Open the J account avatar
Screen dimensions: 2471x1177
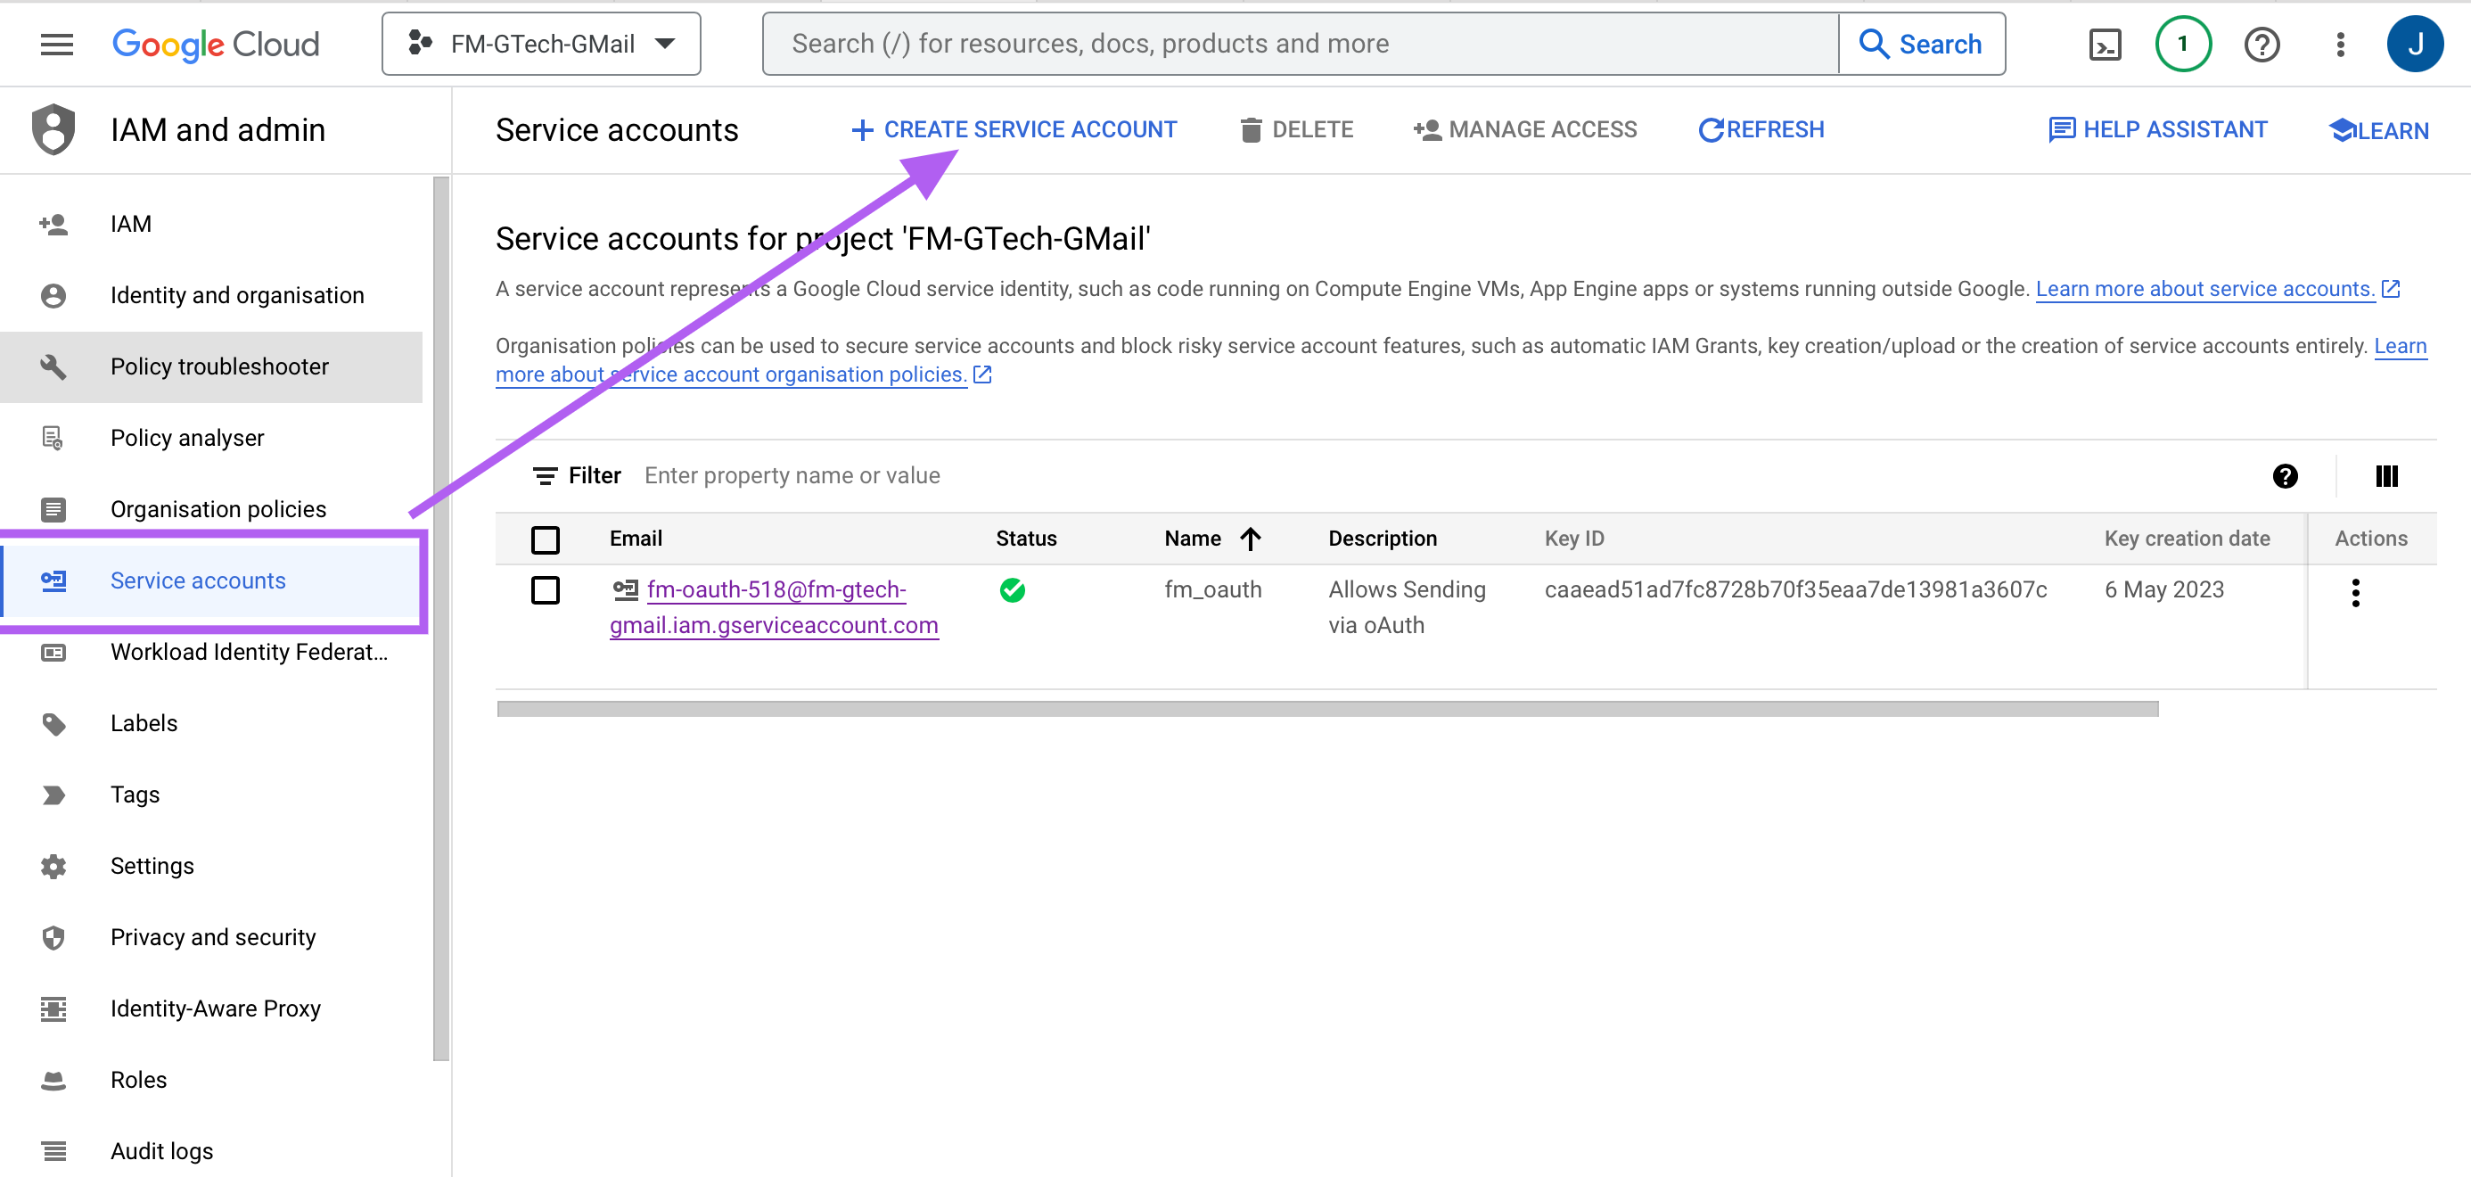pos(2415,44)
